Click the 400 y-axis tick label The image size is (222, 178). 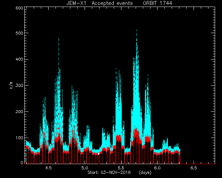19,59
